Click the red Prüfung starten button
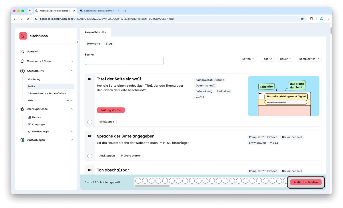This screenshot has width=343, height=208. (111, 110)
